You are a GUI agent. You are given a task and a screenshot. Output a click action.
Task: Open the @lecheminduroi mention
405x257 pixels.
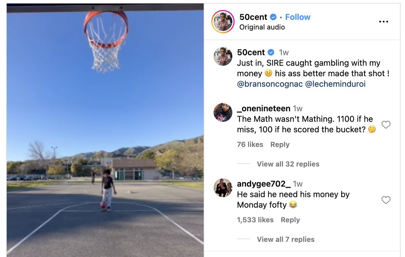[x=335, y=84]
